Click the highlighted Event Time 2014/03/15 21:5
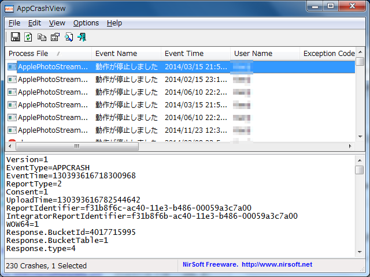Viewport: 370px width, 277px height. pos(196,67)
